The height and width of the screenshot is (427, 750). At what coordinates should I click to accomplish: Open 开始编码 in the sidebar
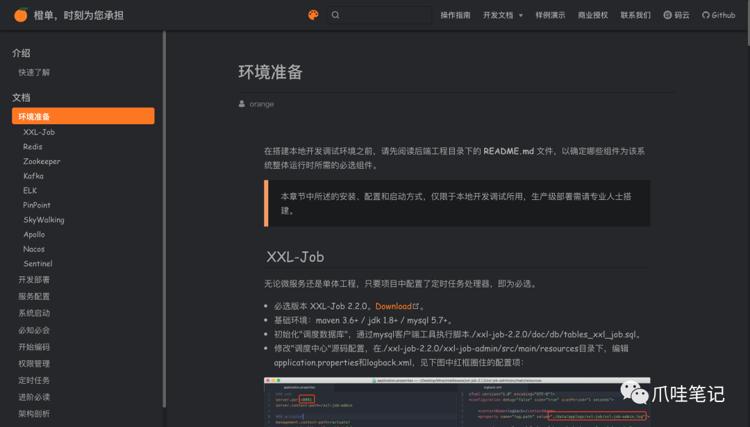34,346
